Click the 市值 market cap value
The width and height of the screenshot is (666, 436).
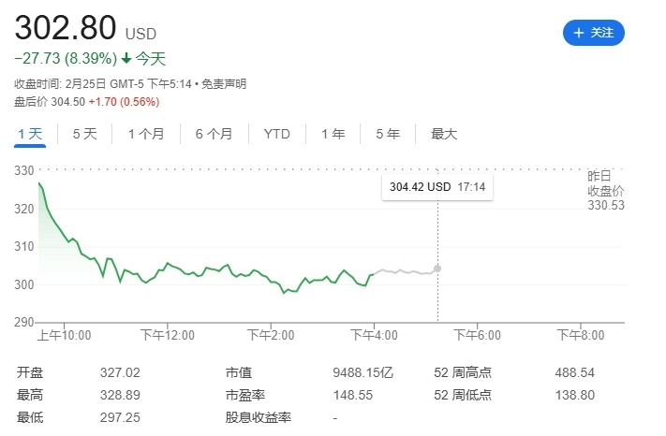tap(363, 372)
